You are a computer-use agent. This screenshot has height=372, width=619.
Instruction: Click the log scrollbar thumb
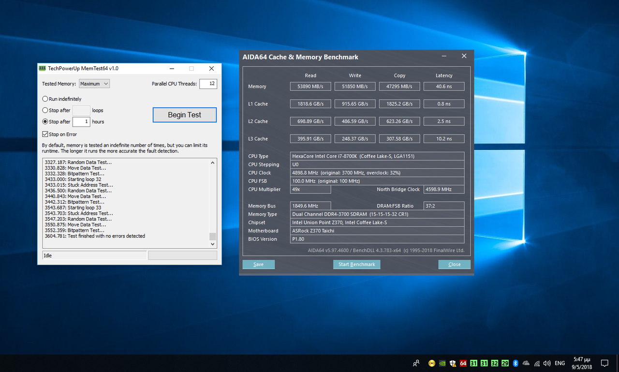pos(213,237)
